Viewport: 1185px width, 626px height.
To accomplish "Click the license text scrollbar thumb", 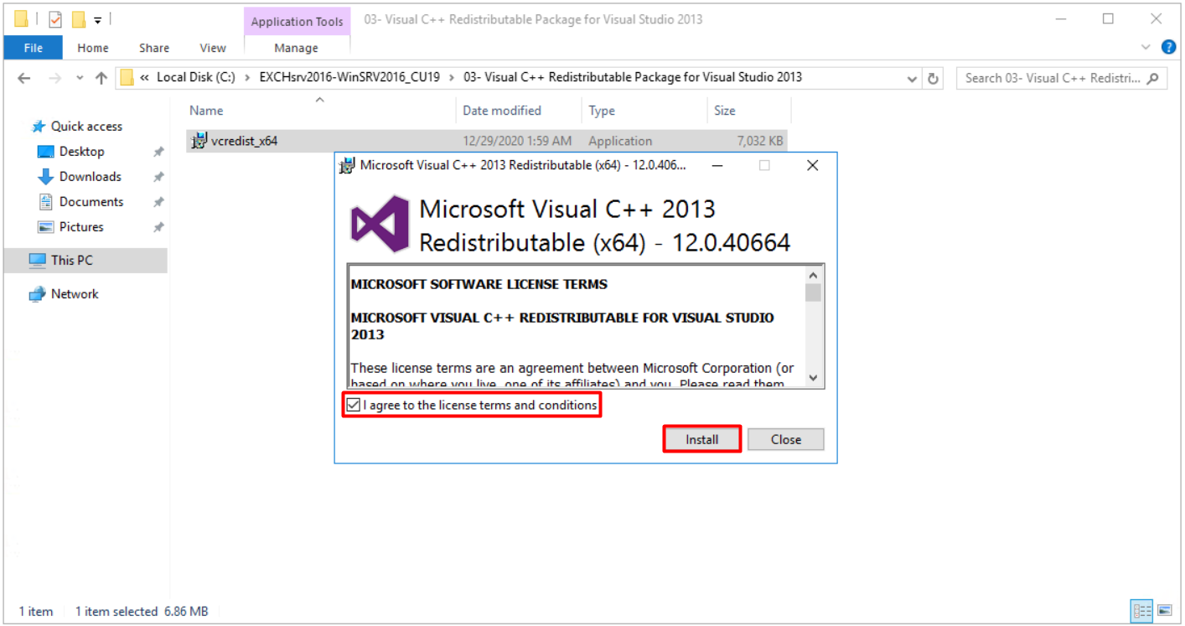I will pyautogui.click(x=813, y=292).
